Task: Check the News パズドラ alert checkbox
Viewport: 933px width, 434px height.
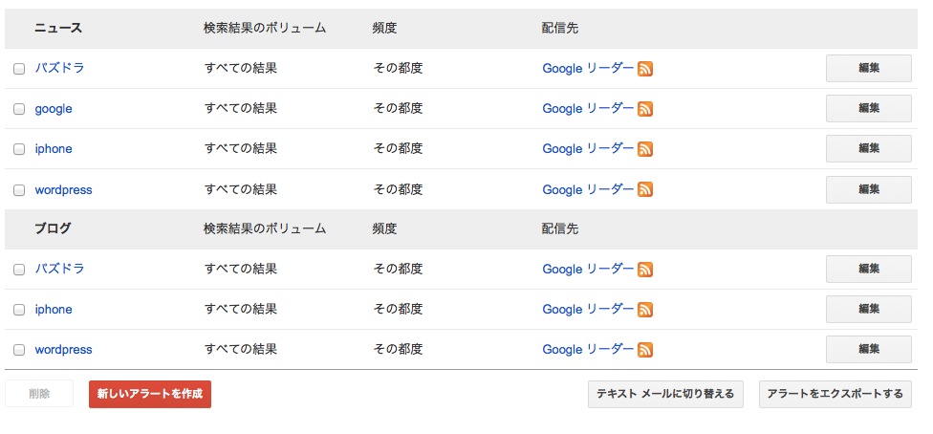Action: point(19,69)
